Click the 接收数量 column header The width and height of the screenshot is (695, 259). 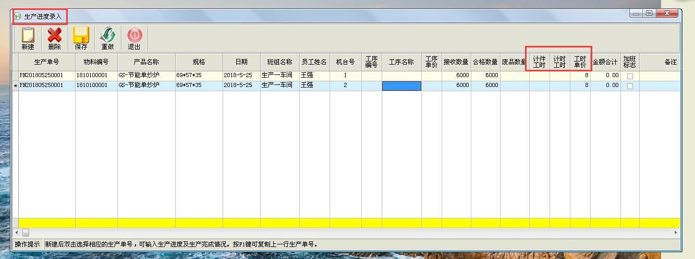[x=456, y=62]
